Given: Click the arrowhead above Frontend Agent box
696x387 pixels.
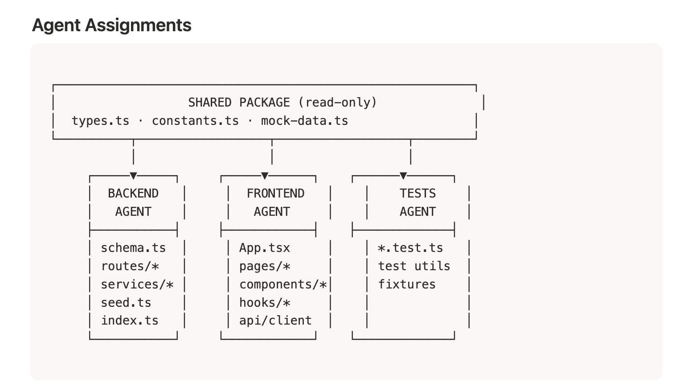Looking at the screenshot, I should click(x=265, y=176).
